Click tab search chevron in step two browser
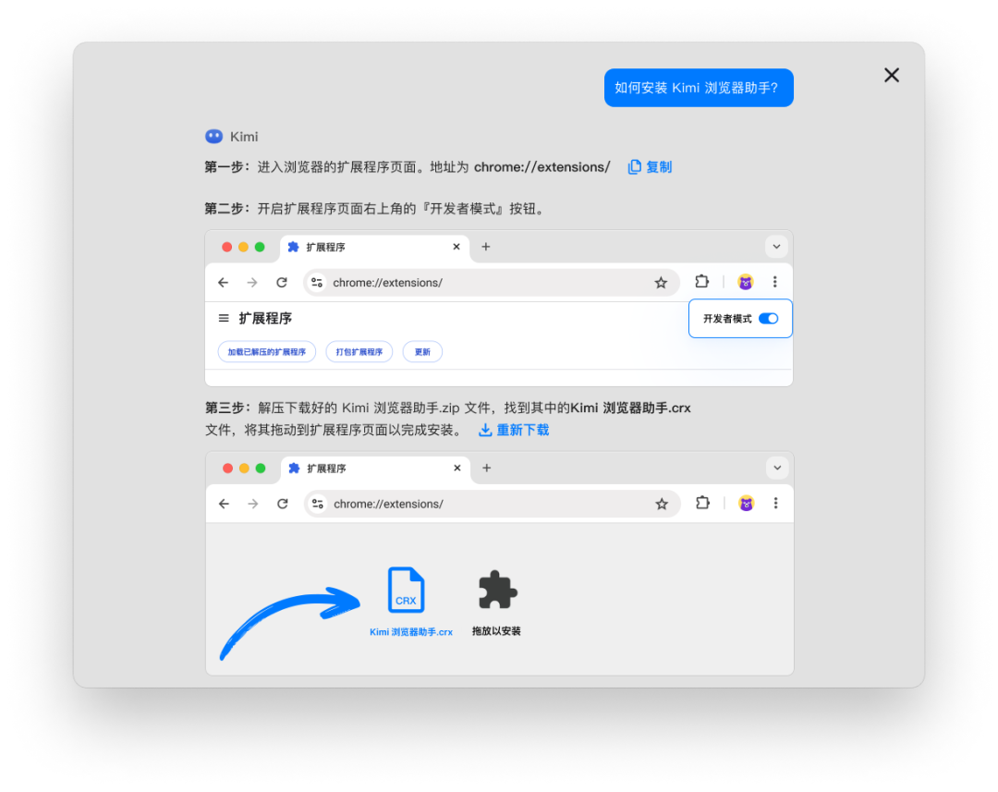This screenshot has width=998, height=792. coord(776,247)
